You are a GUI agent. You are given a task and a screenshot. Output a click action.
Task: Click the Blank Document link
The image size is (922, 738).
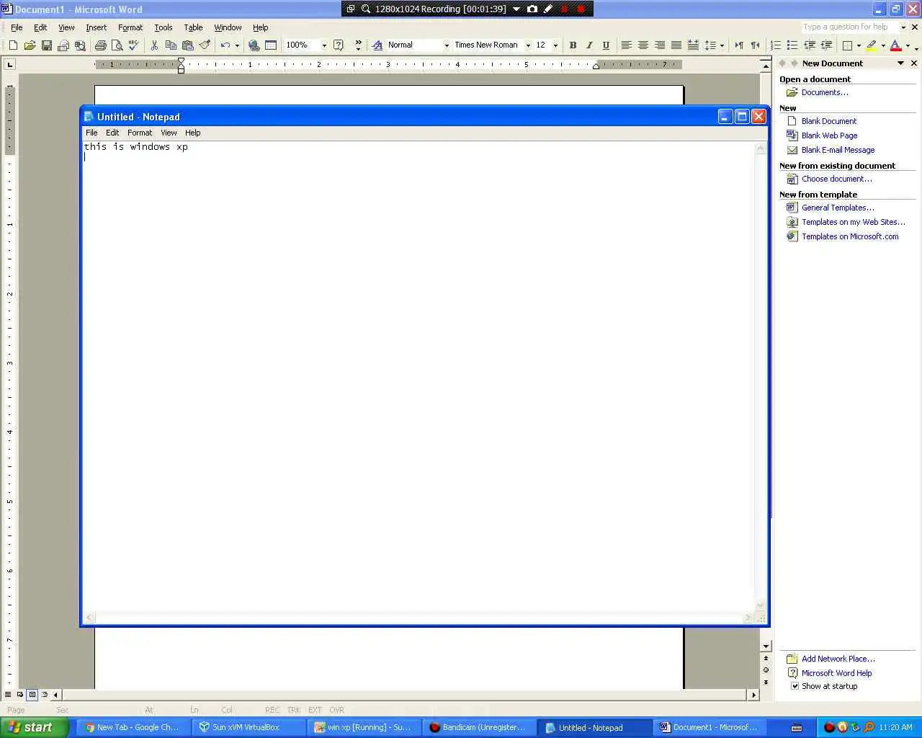[x=829, y=121]
